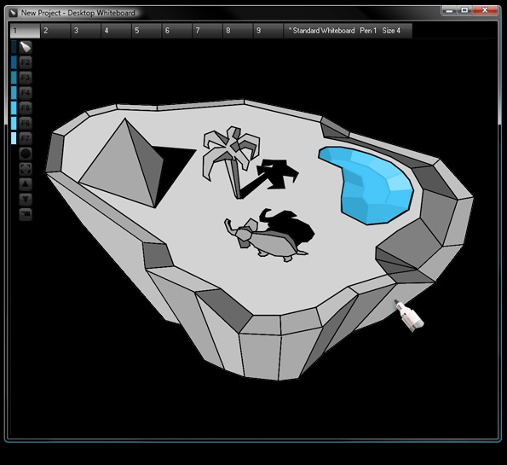Click the F5 pen button
This screenshot has width=507, height=465.
pyautogui.click(x=26, y=108)
